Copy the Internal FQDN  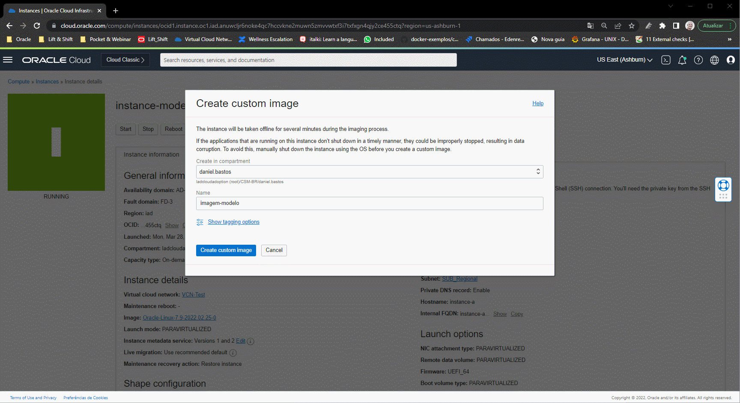[x=517, y=314]
